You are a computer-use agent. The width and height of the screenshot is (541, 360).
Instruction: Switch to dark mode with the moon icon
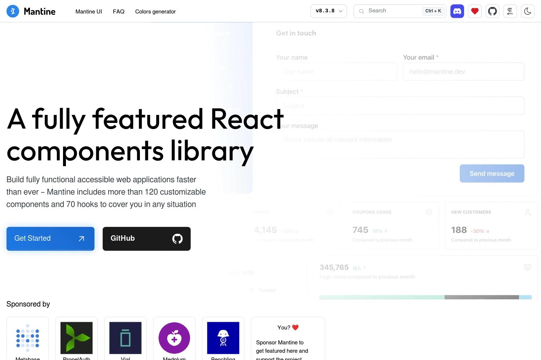pyautogui.click(x=528, y=11)
